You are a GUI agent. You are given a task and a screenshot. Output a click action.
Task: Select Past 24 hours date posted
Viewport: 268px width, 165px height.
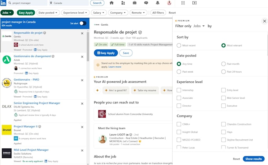click(x=223, y=71)
